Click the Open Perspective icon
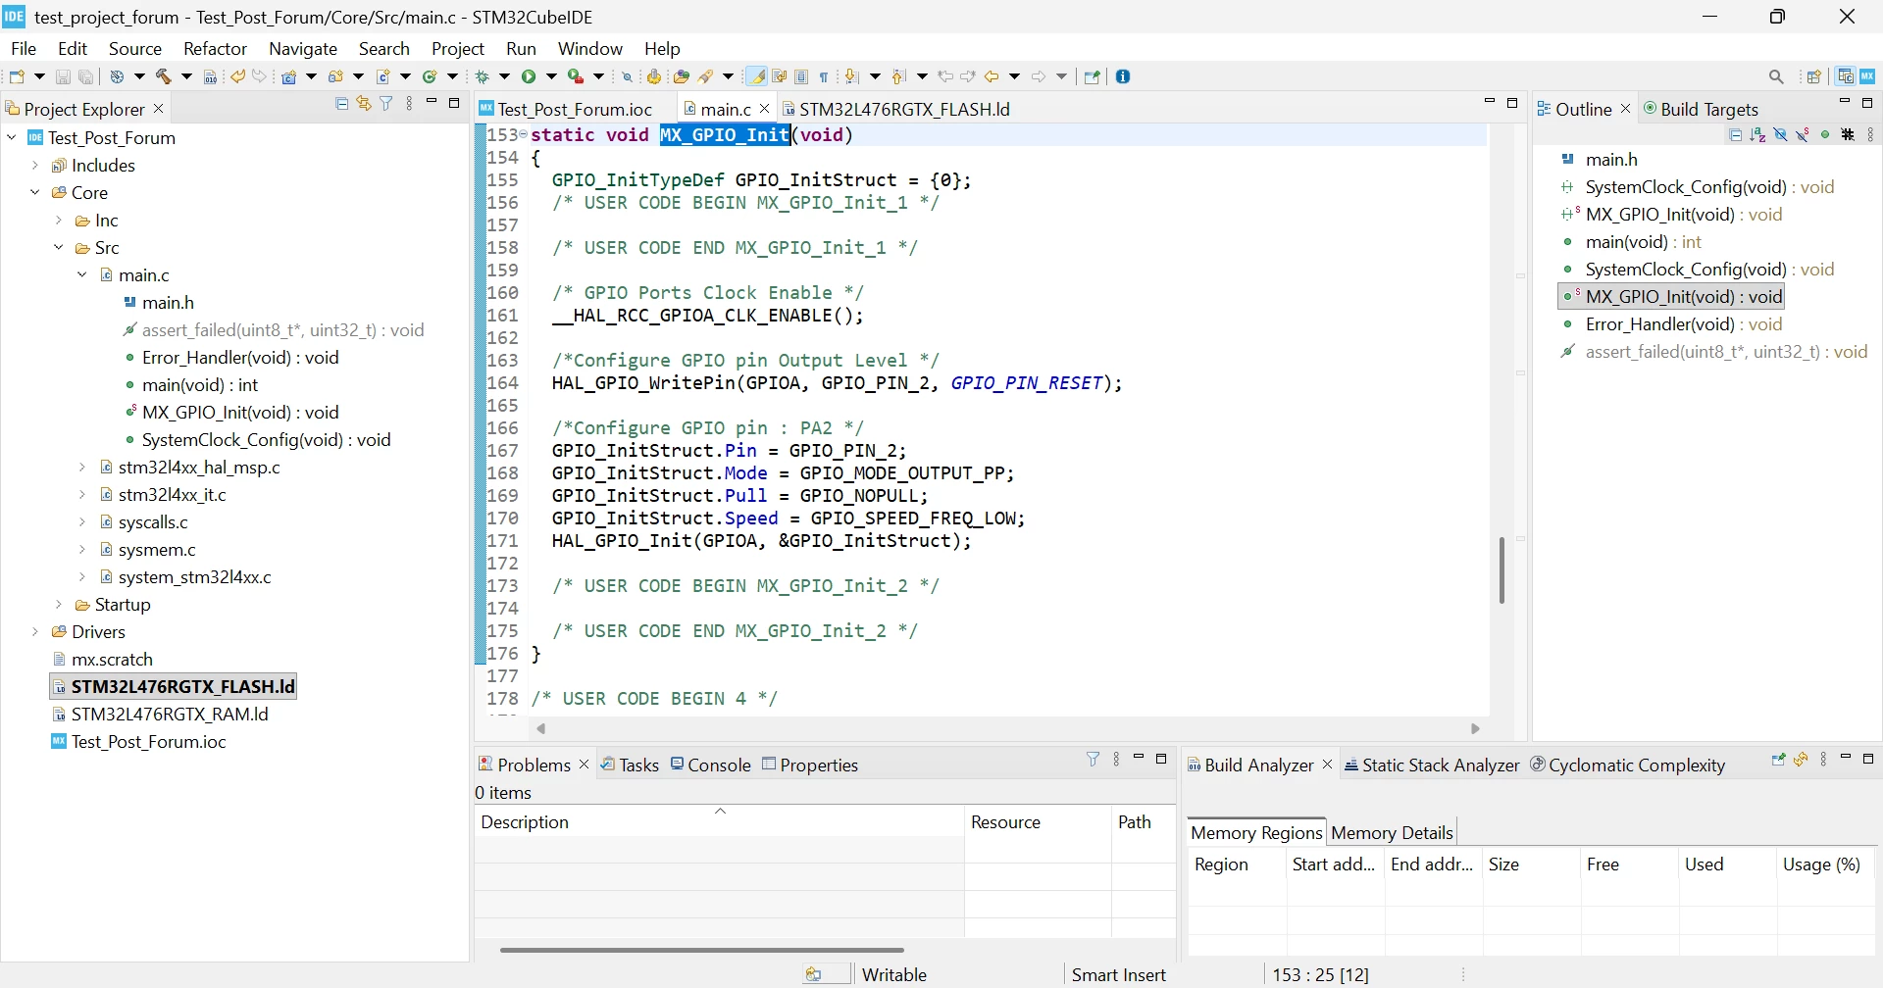 pos(1813,76)
